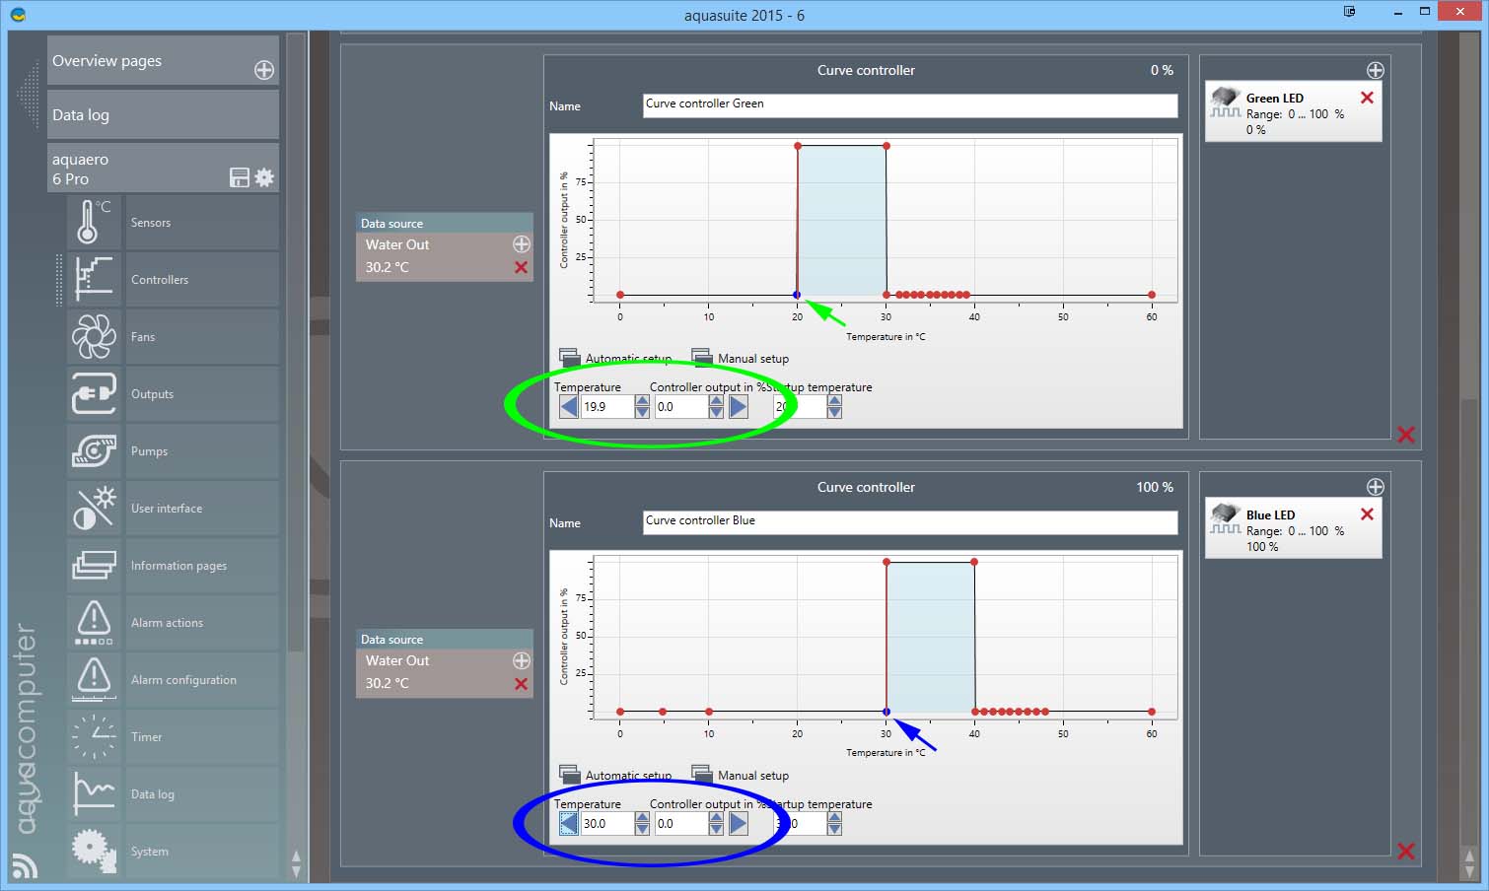Remove Water Out source from Green controller
The image size is (1489, 891).
[522, 267]
